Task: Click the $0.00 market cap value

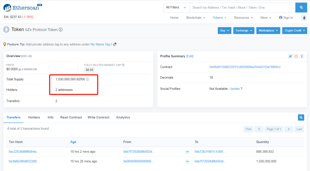Action: tap(90, 70)
